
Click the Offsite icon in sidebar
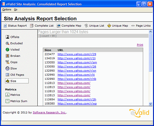pos(8,37)
